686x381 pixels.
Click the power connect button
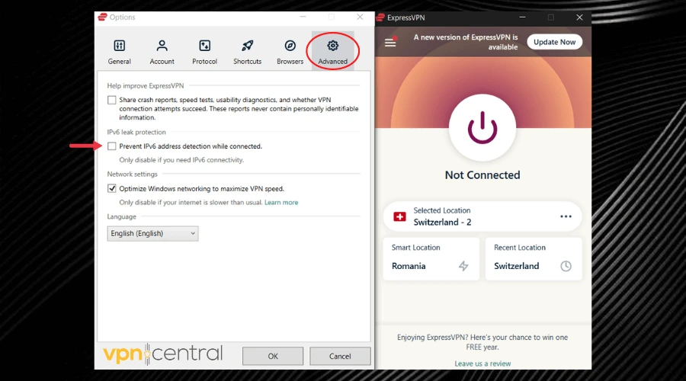tap(482, 128)
